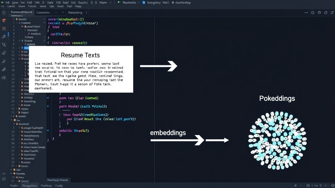Open the chevron dropdown on the tab beginning 'Comp'

tap(63, 13)
